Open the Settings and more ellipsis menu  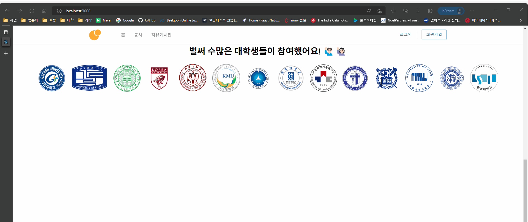coord(472,11)
